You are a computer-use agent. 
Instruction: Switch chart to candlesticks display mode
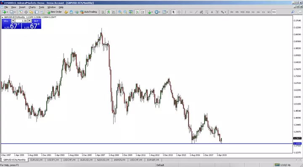coord(109,12)
